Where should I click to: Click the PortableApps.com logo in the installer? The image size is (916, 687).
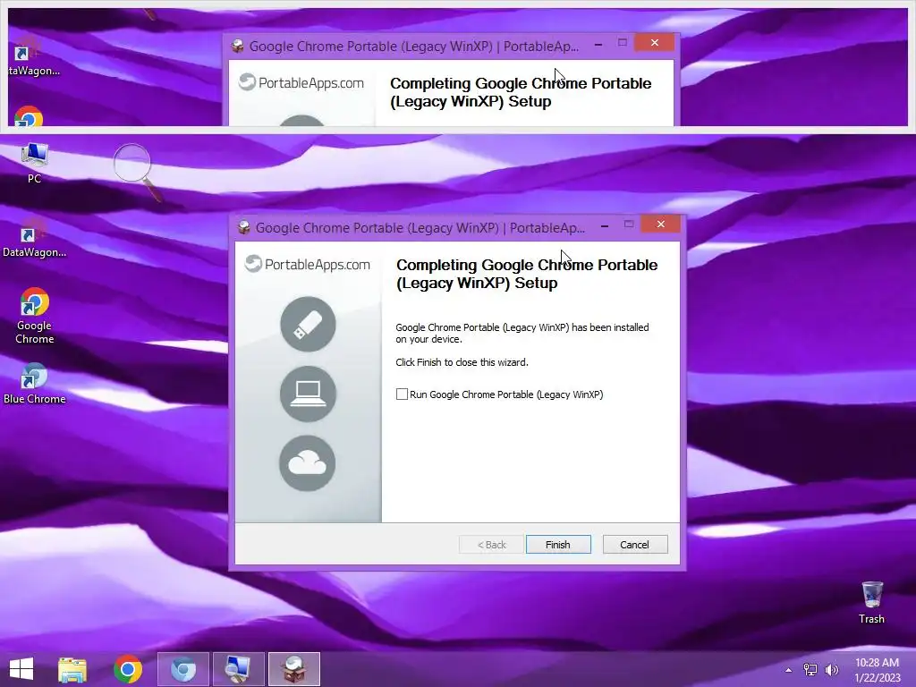point(308,264)
